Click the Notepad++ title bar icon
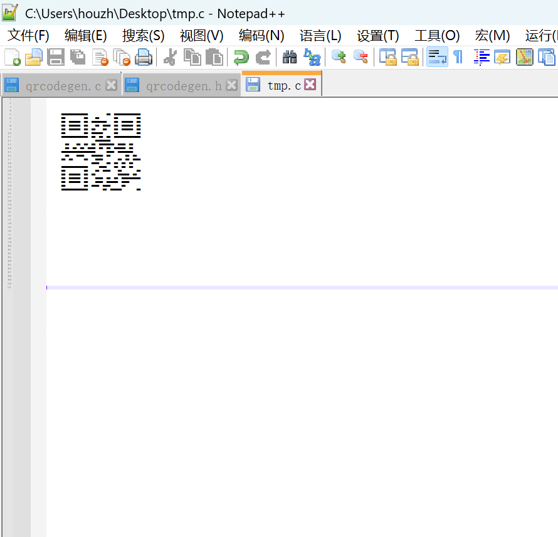 coord(10,13)
